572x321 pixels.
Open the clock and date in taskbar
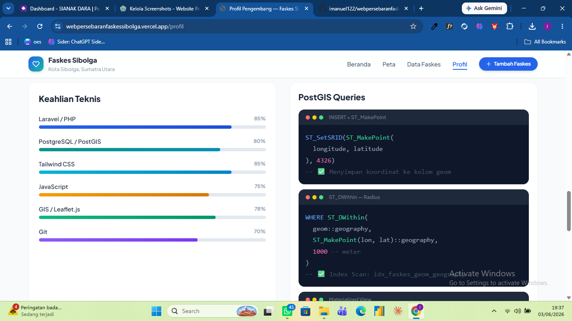tap(551, 311)
